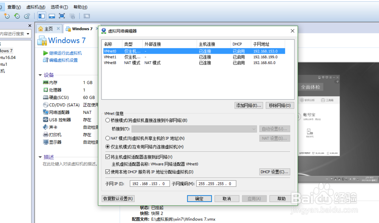Screen dimensions: 379x223
Task: Select 桥接模式 radio button
Action: pyautogui.click(x=108, y=120)
